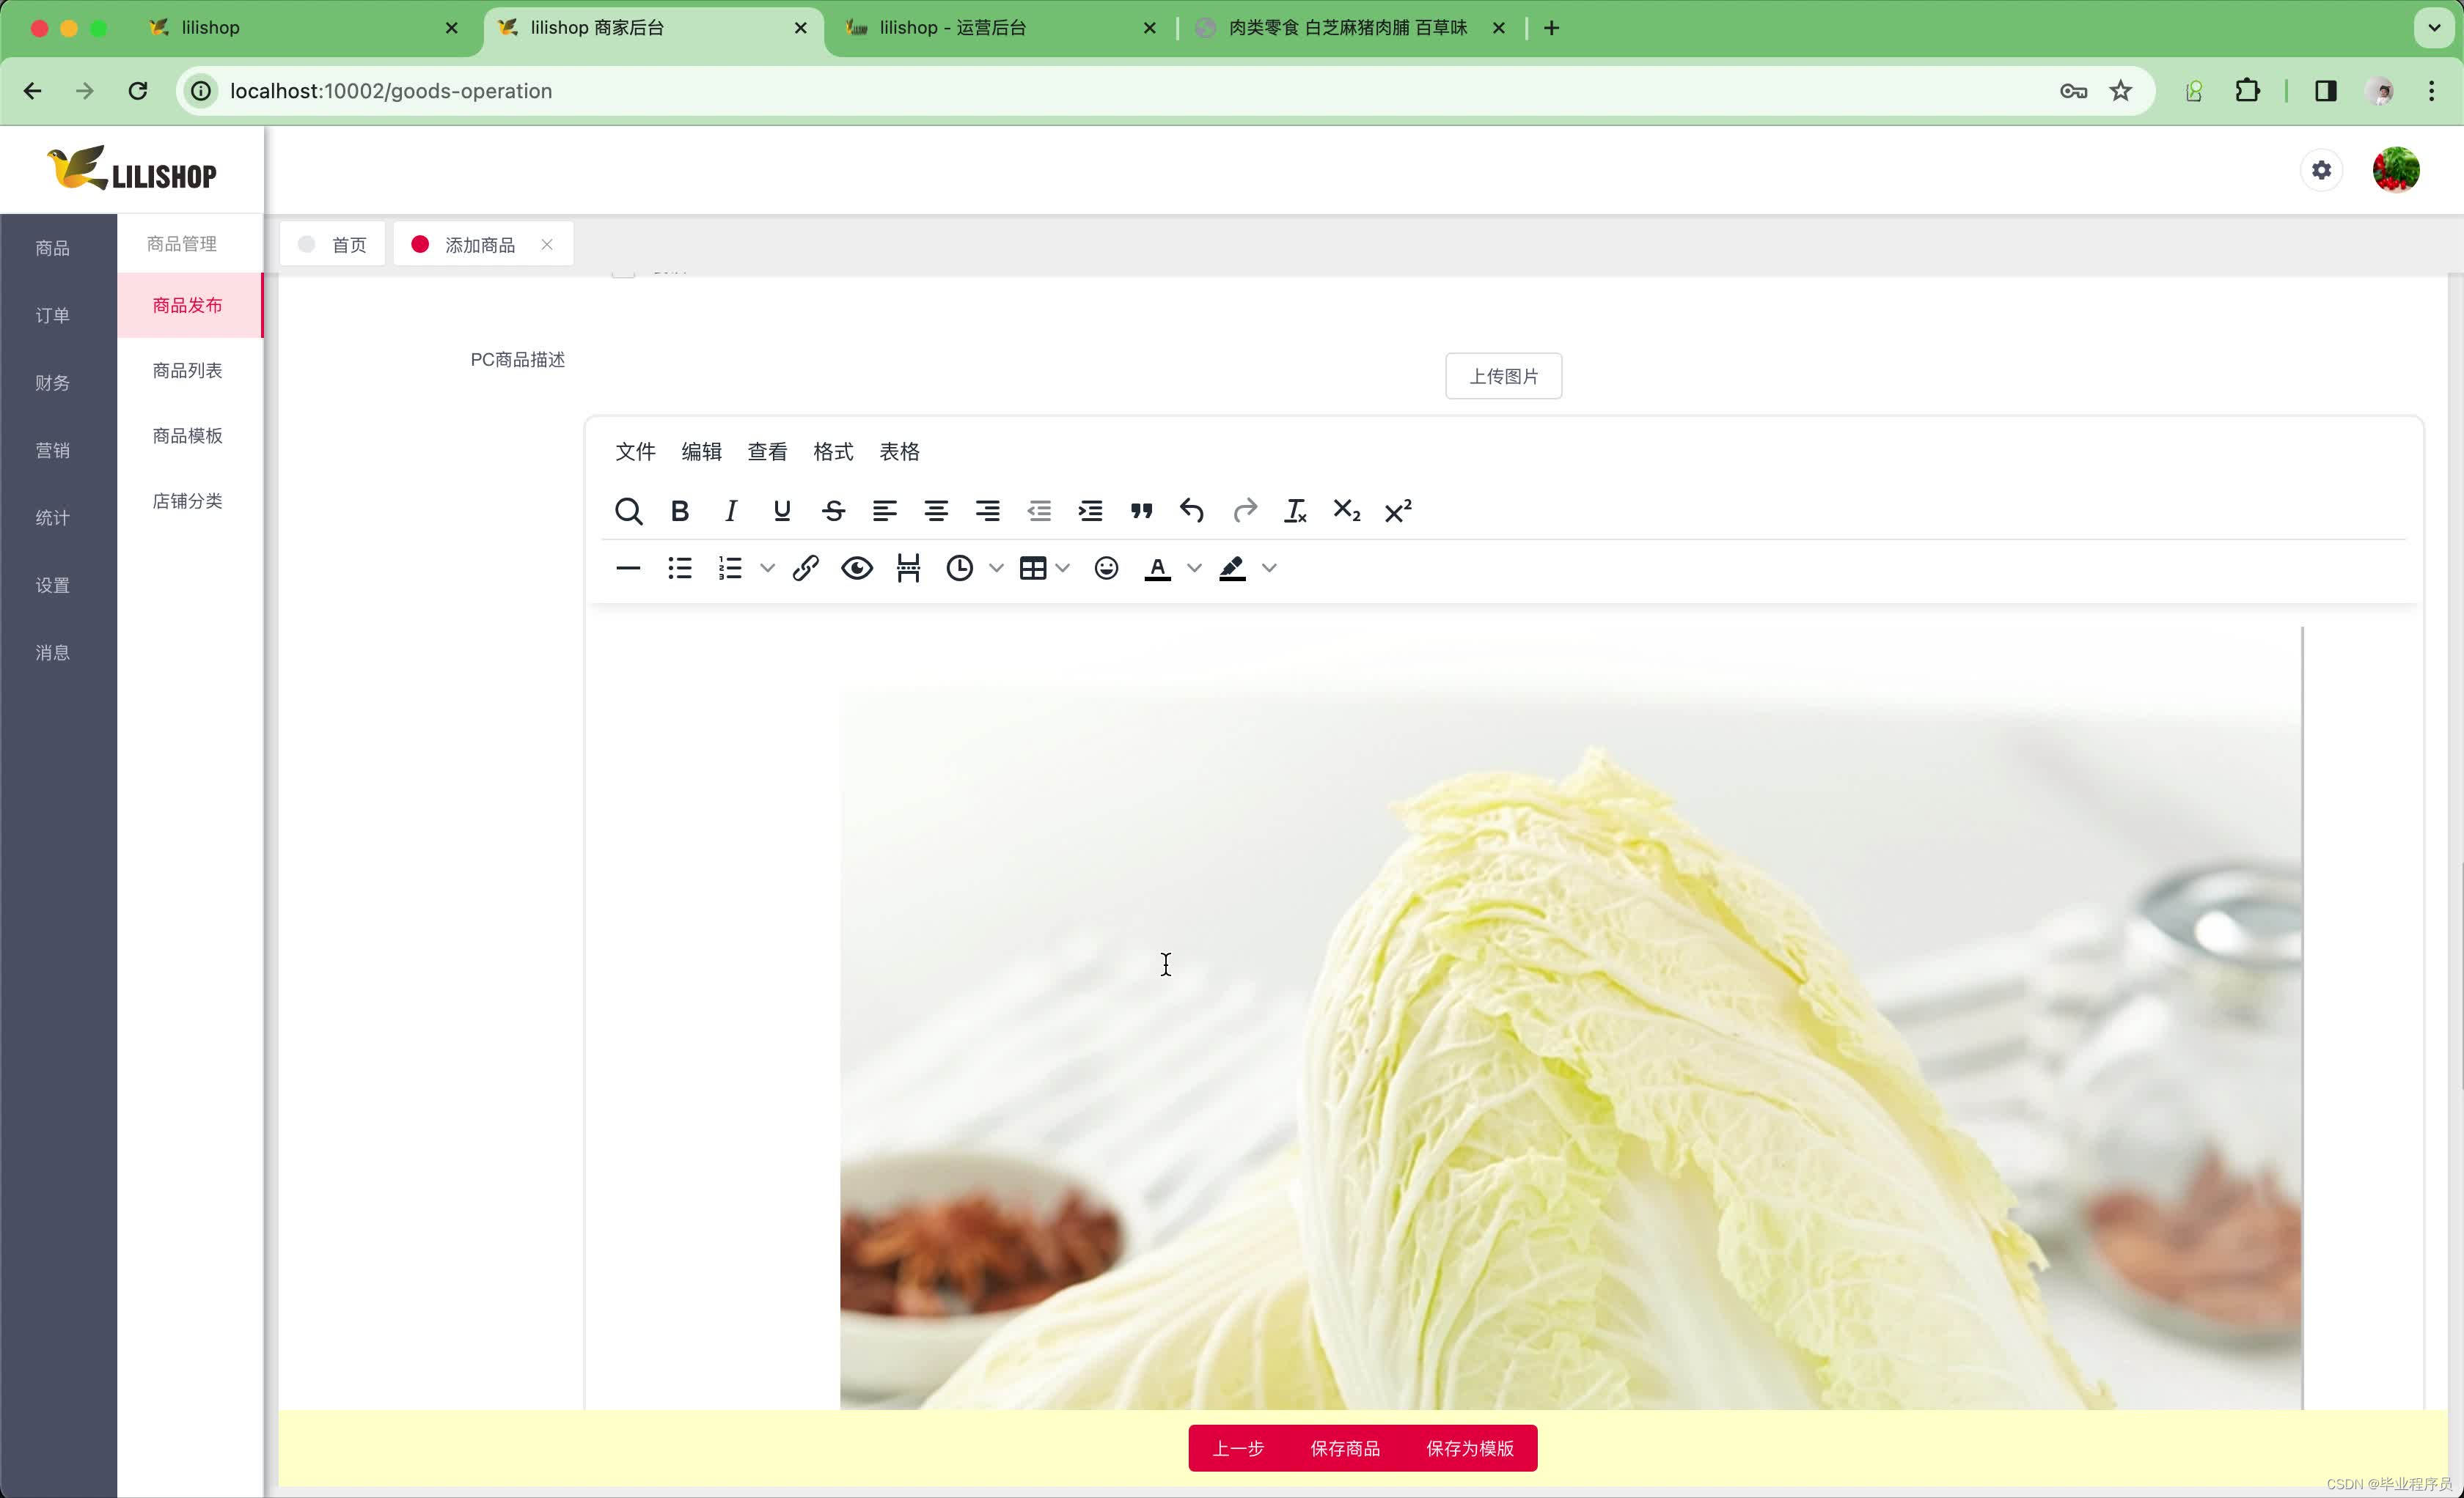Decrease indent in the editor
This screenshot has height=1498, width=2464.
pos(1039,511)
